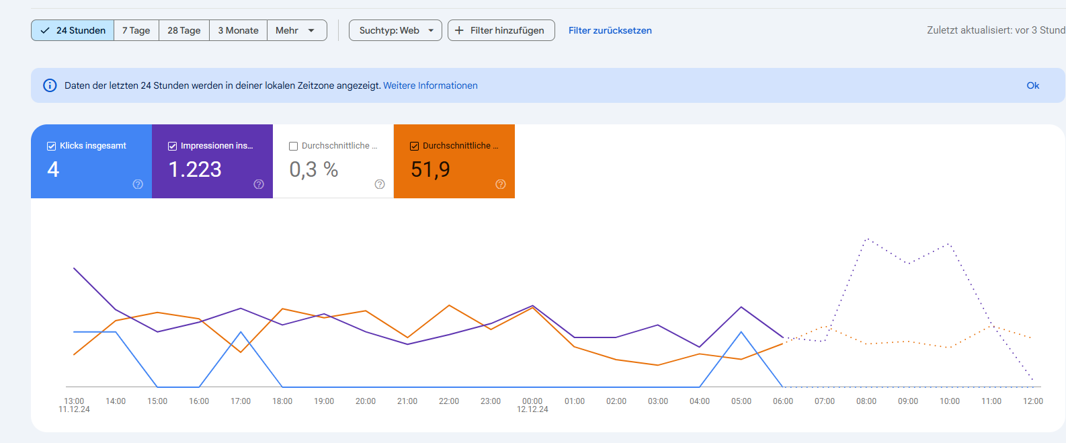Enable the unchecked checkbox on the 0,3 % card
The image size is (1066, 443).
(293, 146)
